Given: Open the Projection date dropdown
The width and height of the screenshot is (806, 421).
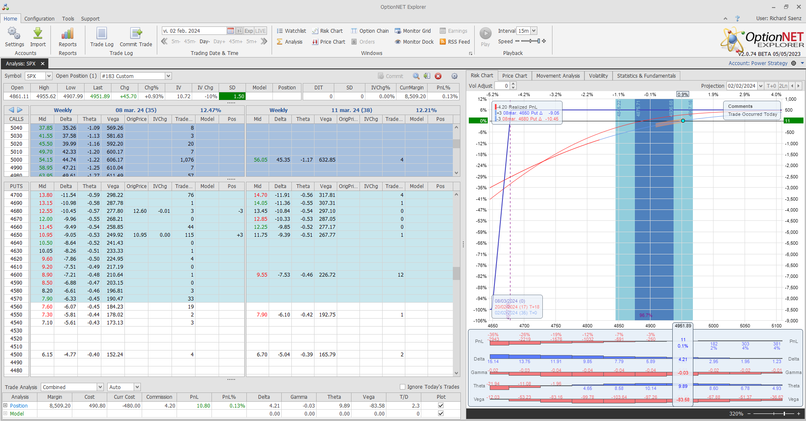Looking at the screenshot, I should (x=761, y=86).
